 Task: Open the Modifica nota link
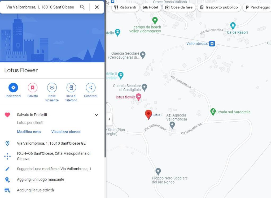click(x=29, y=132)
